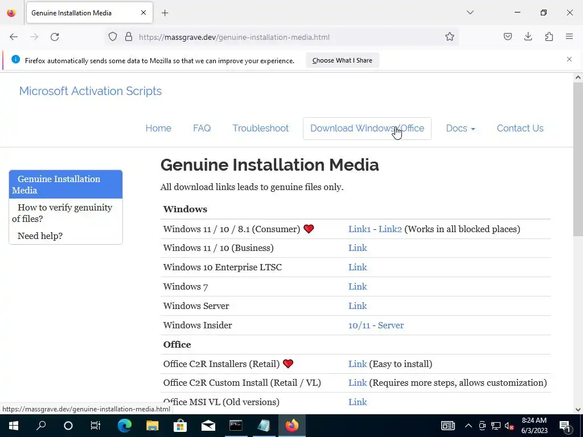583x437 pixels.
Task: Select Download Windows / Office nav item
Action: coord(367,129)
